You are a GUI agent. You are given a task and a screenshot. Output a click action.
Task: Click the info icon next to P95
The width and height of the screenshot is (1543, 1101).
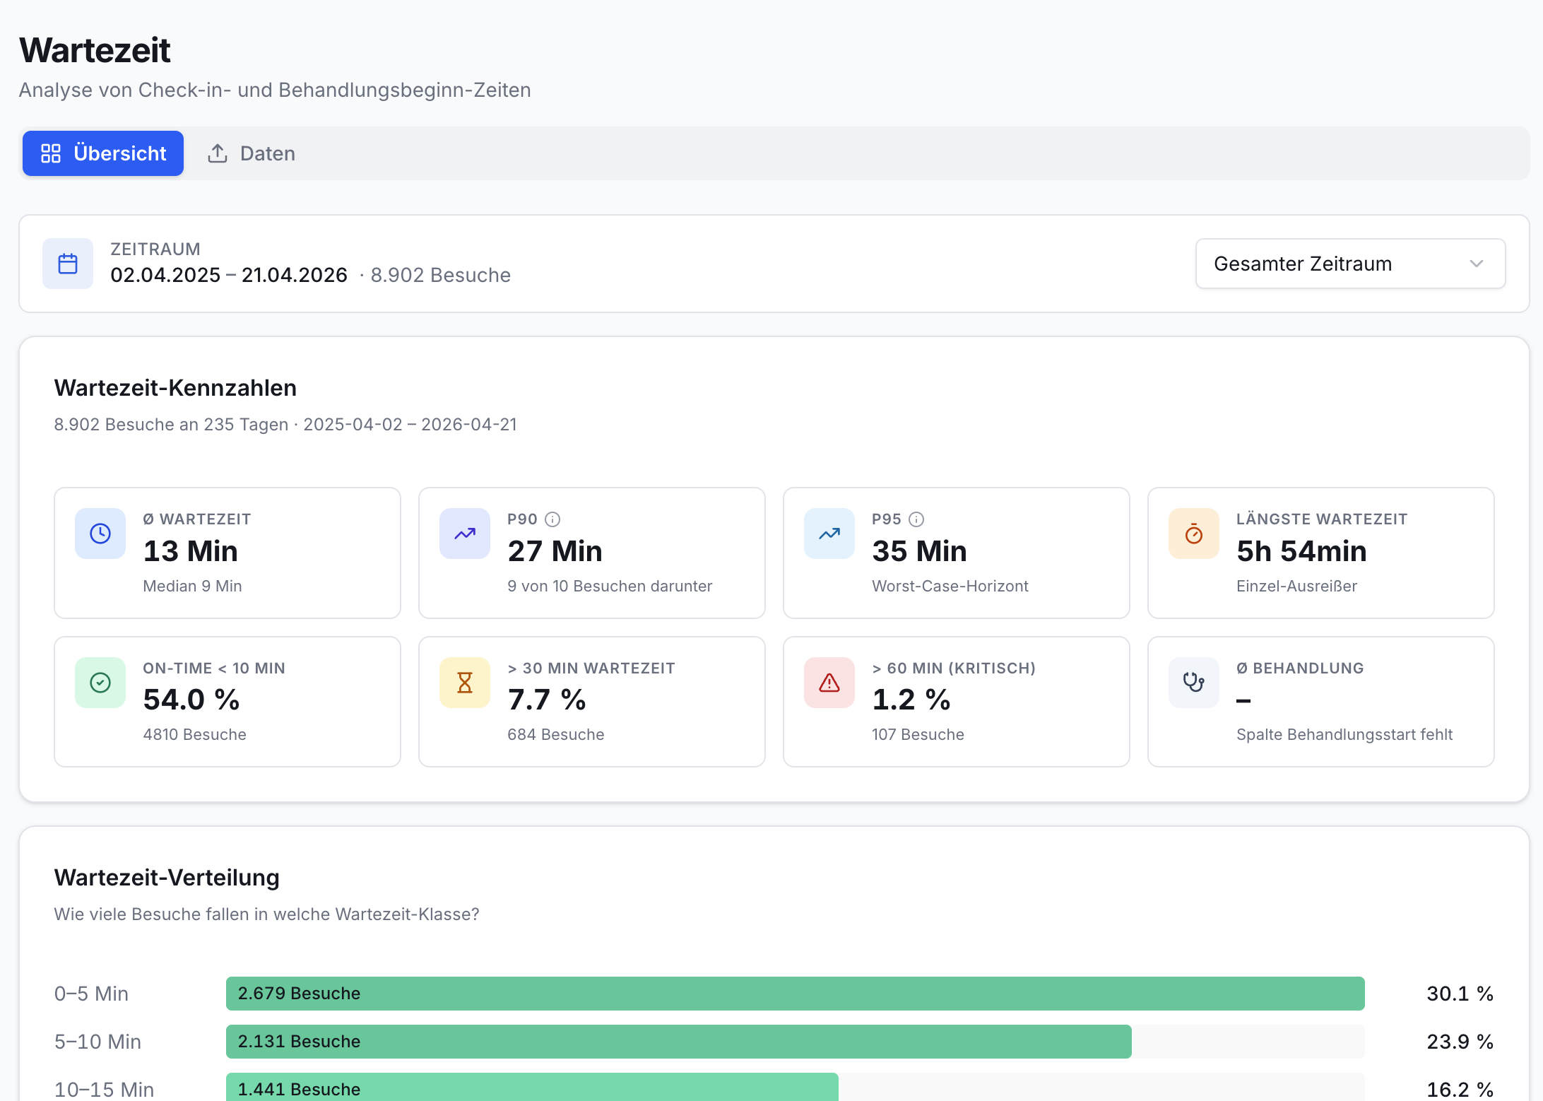[x=916, y=519]
